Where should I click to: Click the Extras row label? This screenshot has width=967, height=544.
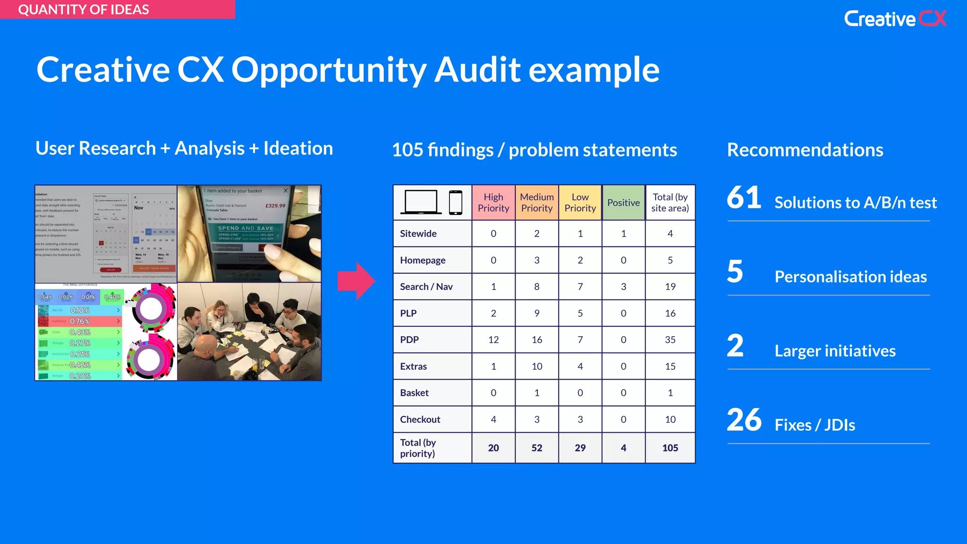click(414, 366)
